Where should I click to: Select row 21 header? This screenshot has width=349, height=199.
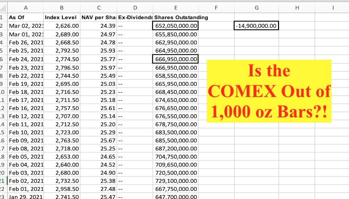(3, 181)
